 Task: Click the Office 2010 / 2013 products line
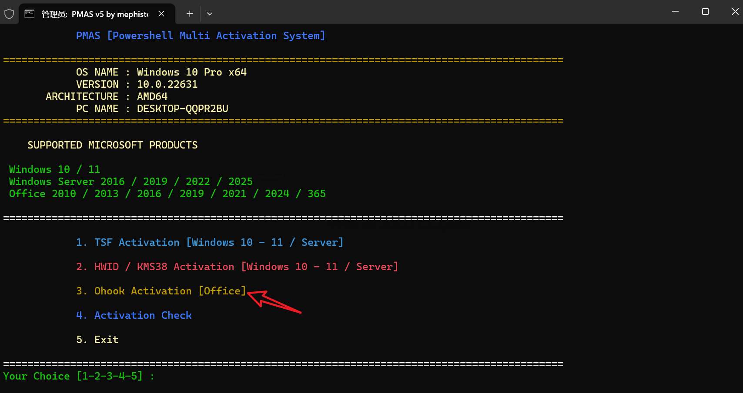point(167,194)
